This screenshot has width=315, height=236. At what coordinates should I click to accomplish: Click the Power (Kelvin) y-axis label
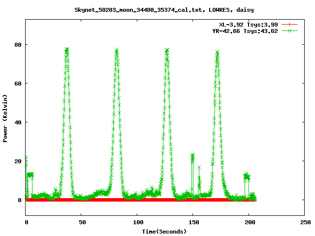click(x=5, y=118)
